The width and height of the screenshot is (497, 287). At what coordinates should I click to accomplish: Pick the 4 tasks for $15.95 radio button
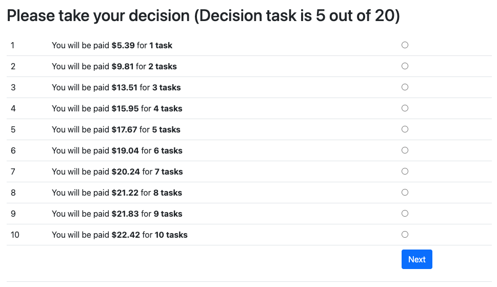pyautogui.click(x=405, y=108)
